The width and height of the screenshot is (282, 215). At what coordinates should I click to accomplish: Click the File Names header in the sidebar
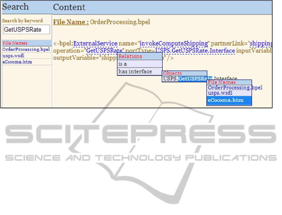click(26, 43)
